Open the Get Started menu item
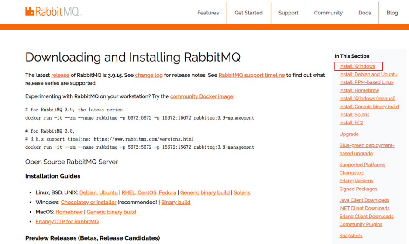 click(x=248, y=13)
